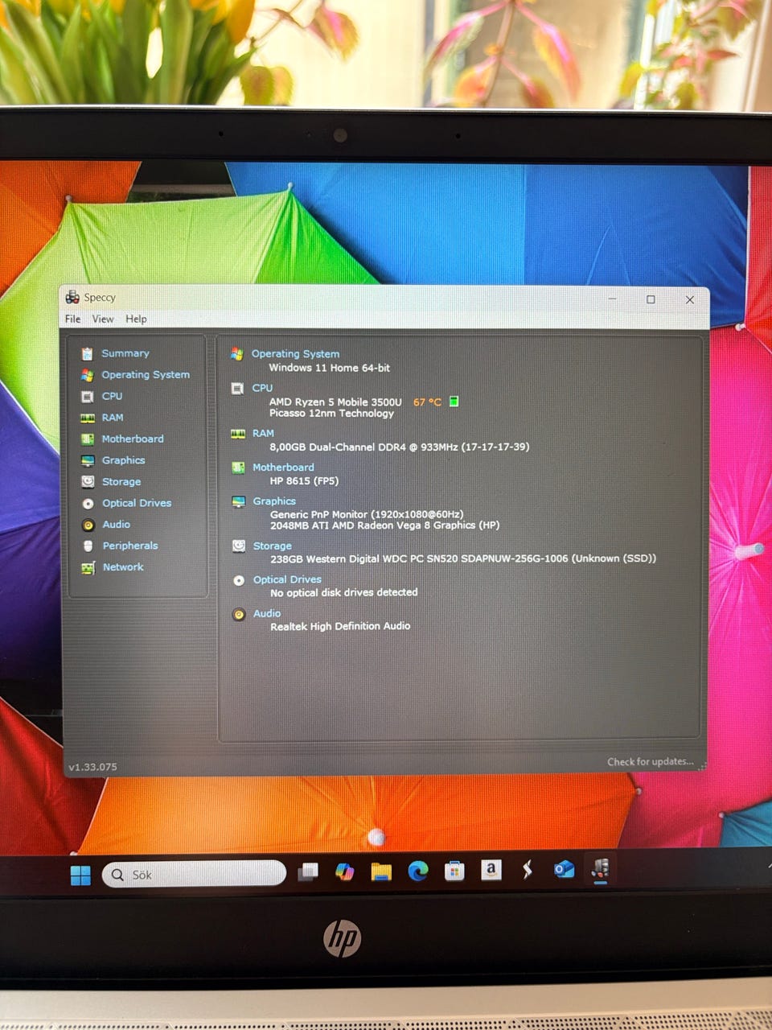Select Network in the sidebar list
The width and height of the screenshot is (772, 1030).
tap(123, 566)
